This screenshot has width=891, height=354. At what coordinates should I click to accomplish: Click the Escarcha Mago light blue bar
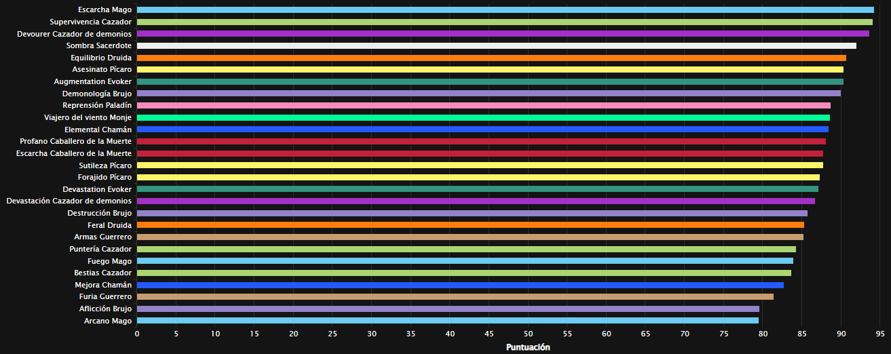click(x=505, y=10)
